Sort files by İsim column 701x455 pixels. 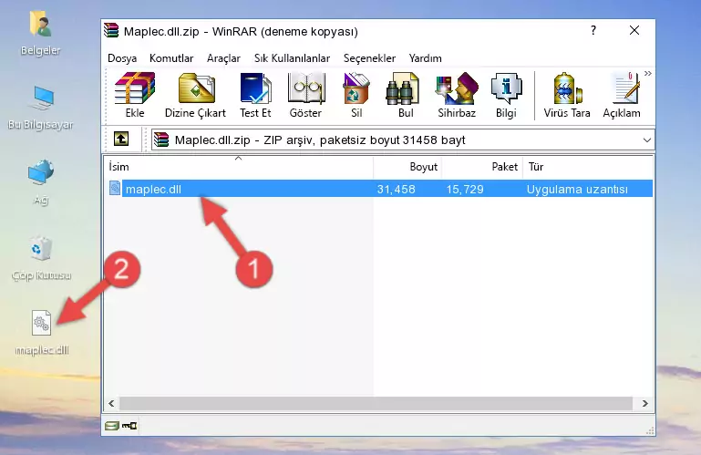click(x=239, y=167)
